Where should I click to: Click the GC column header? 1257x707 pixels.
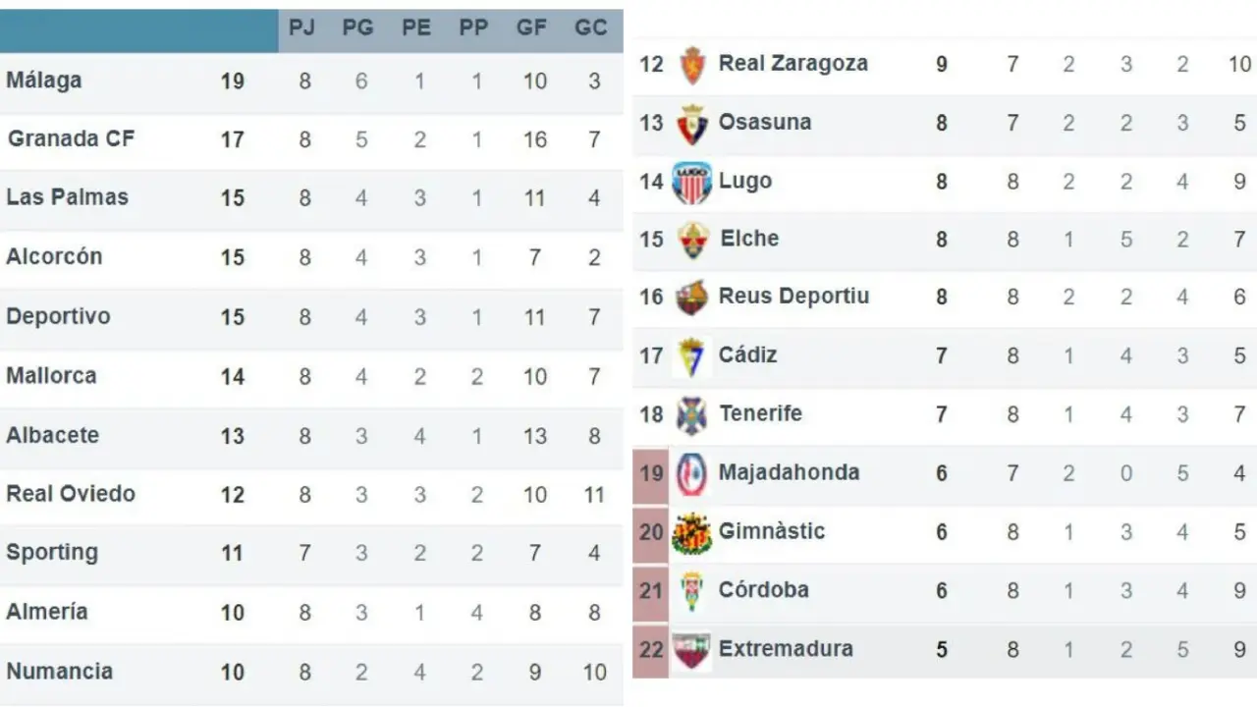click(x=590, y=28)
